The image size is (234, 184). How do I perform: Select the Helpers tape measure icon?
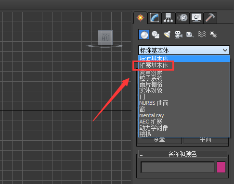coord(190,35)
